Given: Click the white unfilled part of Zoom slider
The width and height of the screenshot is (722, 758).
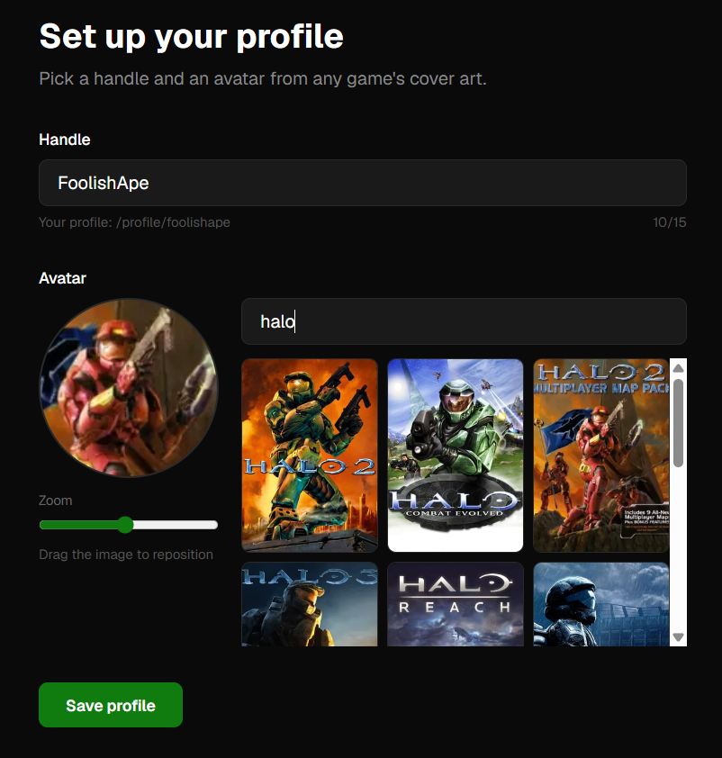Looking at the screenshot, I should [x=176, y=525].
